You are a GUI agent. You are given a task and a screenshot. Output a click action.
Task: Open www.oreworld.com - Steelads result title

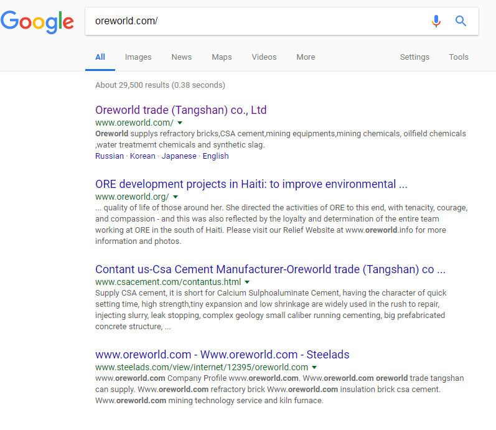pyautogui.click(x=222, y=354)
